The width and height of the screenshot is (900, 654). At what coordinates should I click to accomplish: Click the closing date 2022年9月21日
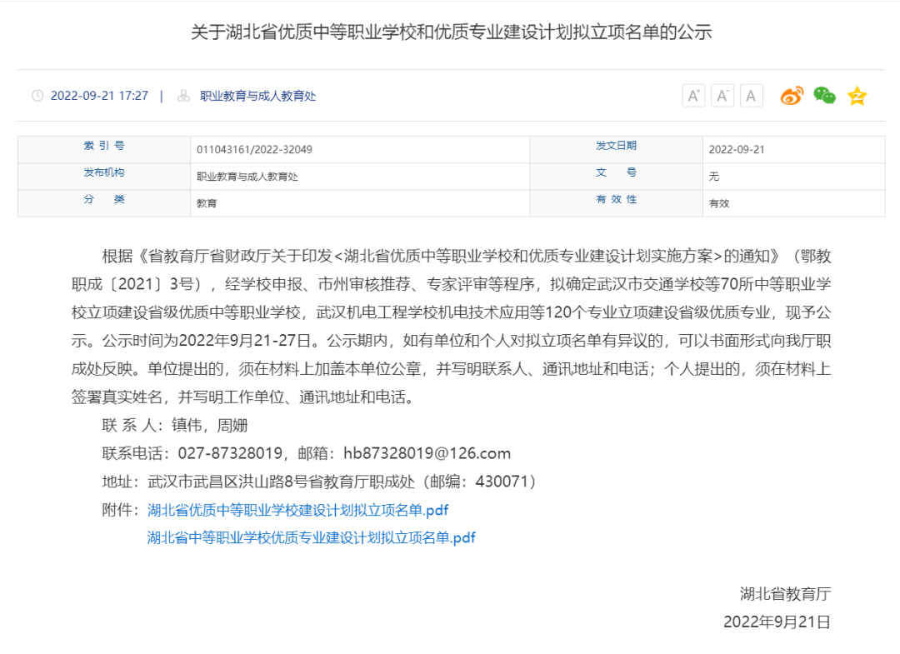click(x=777, y=622)
